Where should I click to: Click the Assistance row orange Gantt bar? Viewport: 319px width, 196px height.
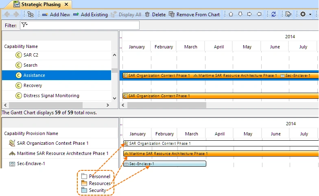[221, 76]
